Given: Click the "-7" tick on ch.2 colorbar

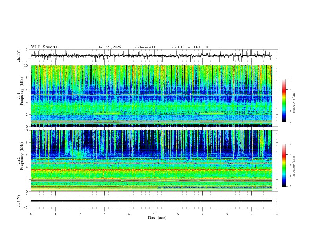Looking at the screenshot, I should click(x=290, y=186).
